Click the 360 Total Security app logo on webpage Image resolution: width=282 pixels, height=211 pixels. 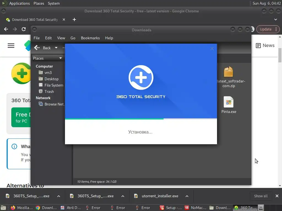pos(21,73)
